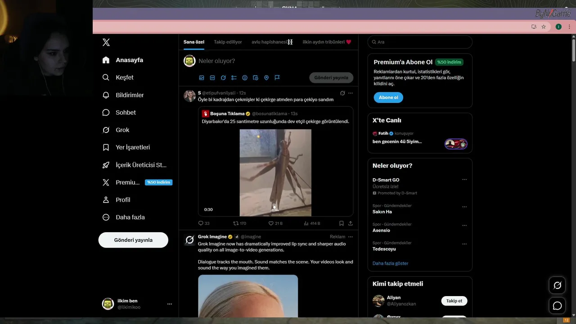576x324 pixels.
Task: Play the dev çekirge video
Action: pyautogui.click(x=275, y=173)
